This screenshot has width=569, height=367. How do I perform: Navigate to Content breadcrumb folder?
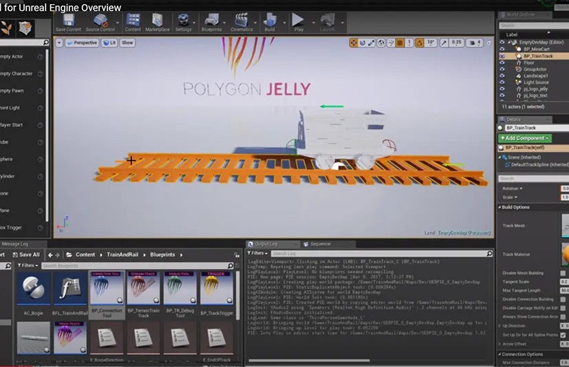click(x=85, y=255)
